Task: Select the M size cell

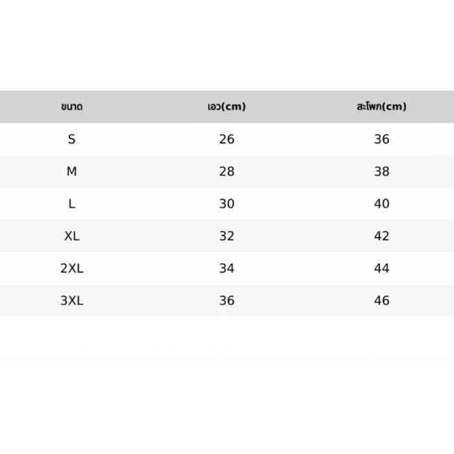Action: point(72,171)
